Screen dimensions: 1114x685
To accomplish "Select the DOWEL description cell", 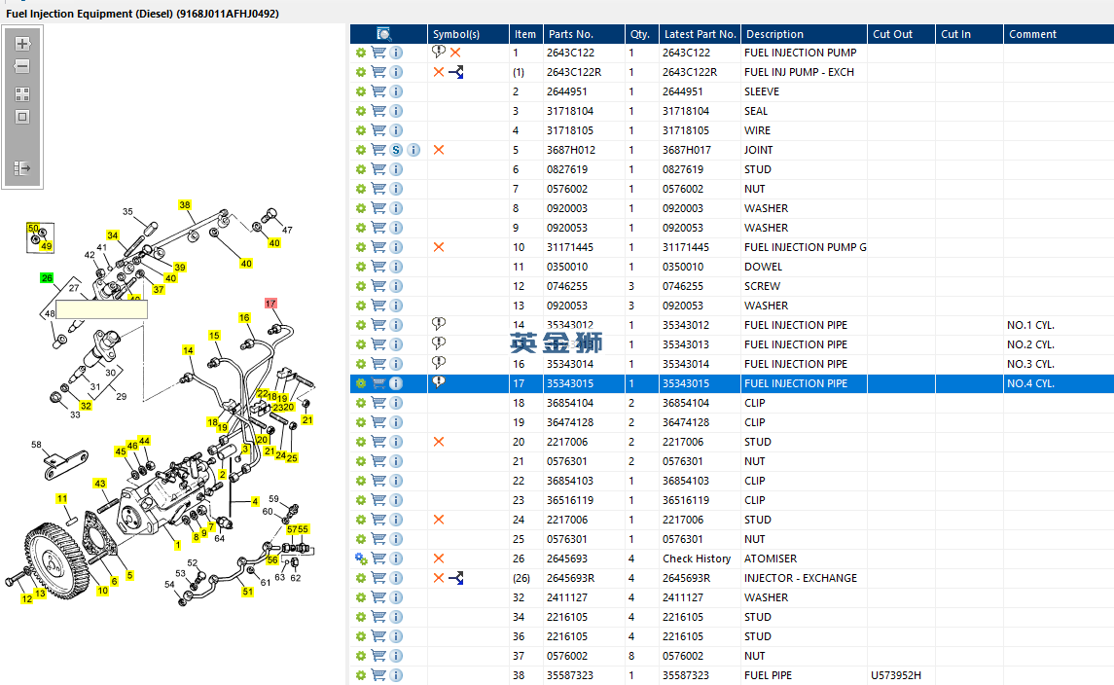I will click(763, 267).
